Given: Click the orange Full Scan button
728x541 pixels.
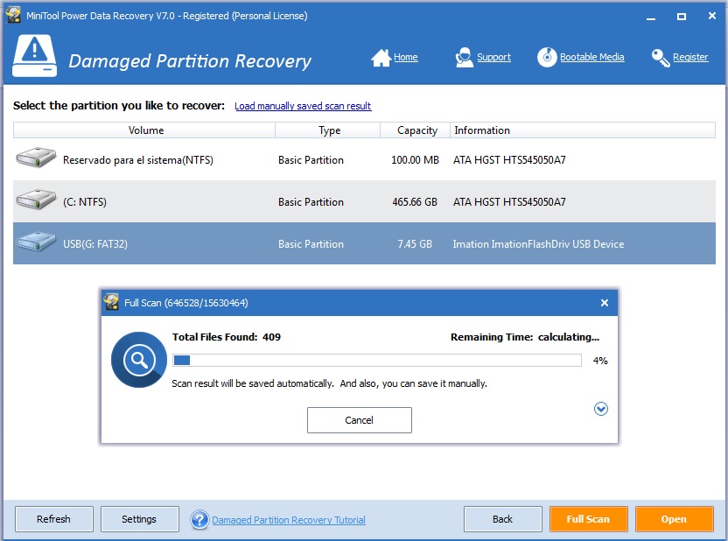Looking at the screenshot, I should (x=588, y=519).
